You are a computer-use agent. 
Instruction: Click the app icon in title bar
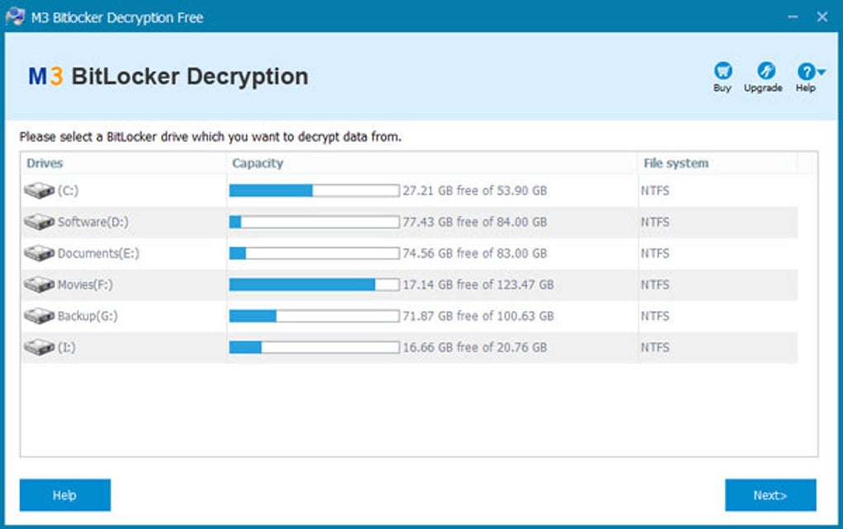[15, 17]
